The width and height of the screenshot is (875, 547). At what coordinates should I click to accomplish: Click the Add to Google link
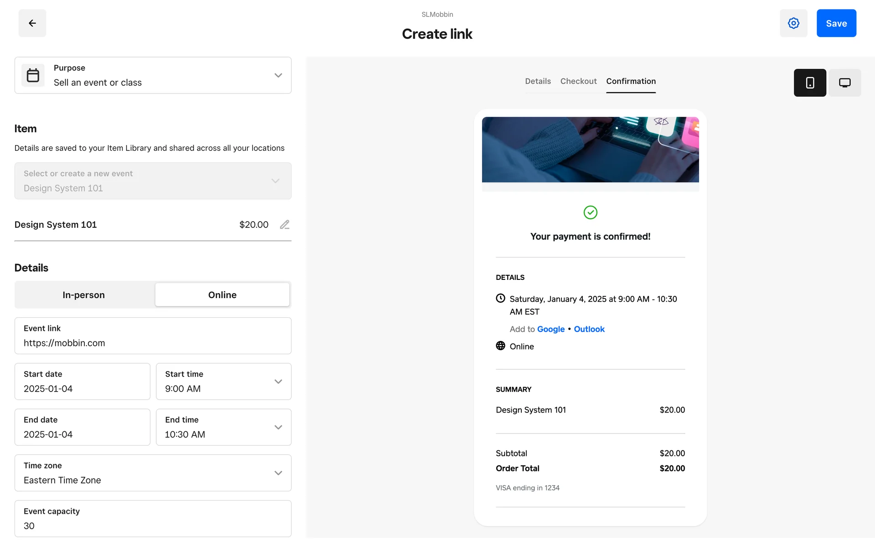551,329
